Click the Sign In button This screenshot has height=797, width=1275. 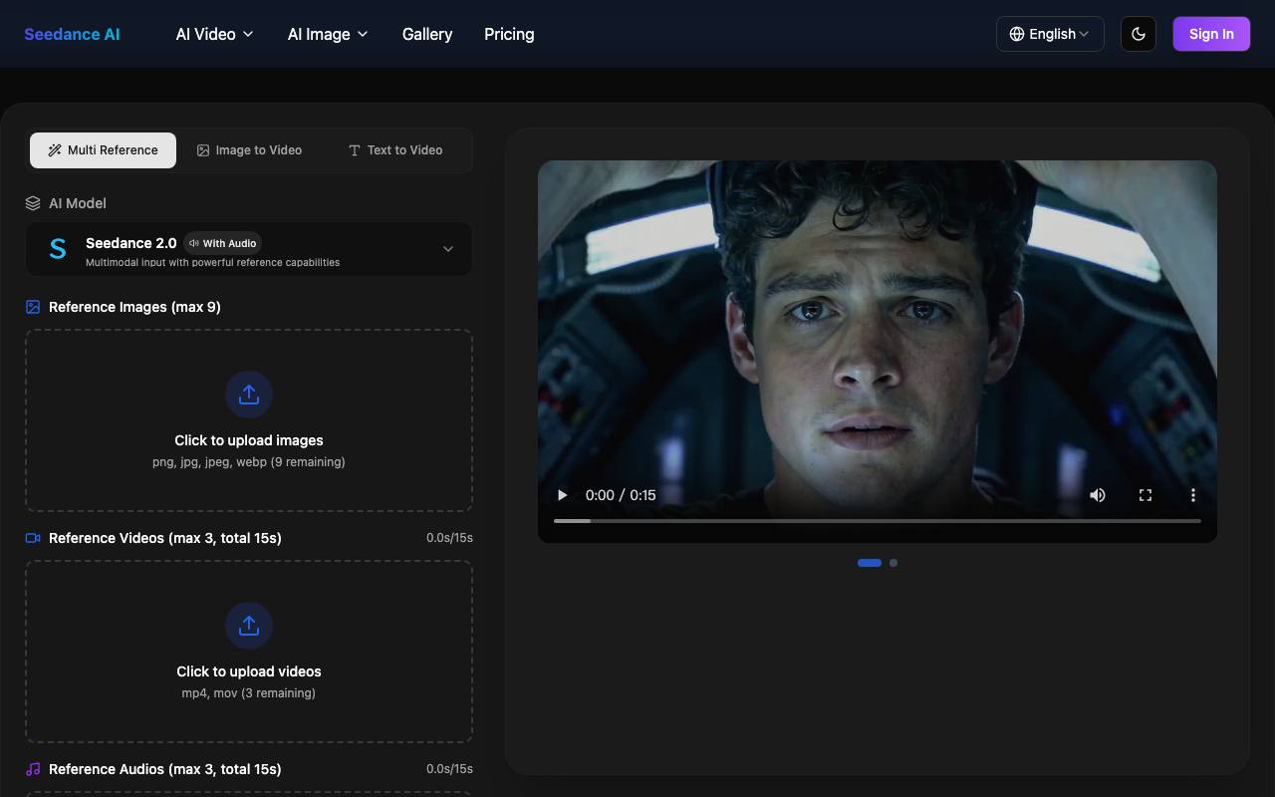pyautogui.click(x=1211, y=34)
